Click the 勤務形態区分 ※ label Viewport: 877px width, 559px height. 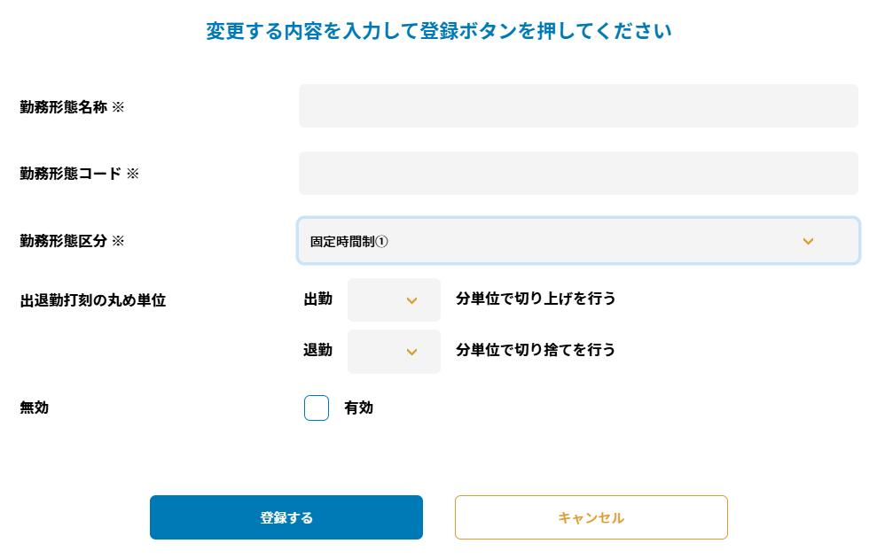pyautogui.click(x=72, y=241)
